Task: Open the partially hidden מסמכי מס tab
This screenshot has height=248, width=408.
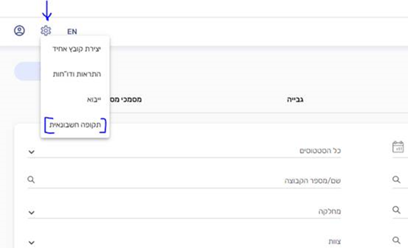Action: [126, 100]
